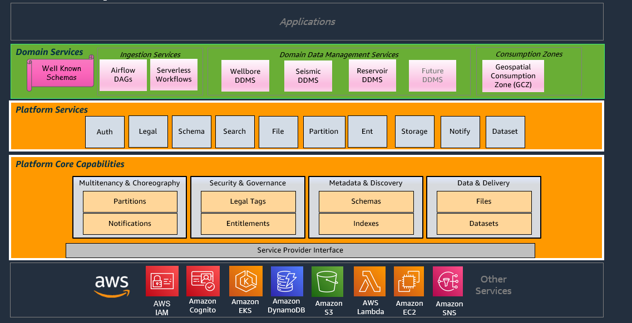Viewport: 632px width, 323px height.
Task: Click the Domain Services title
Action: (49, 52)
